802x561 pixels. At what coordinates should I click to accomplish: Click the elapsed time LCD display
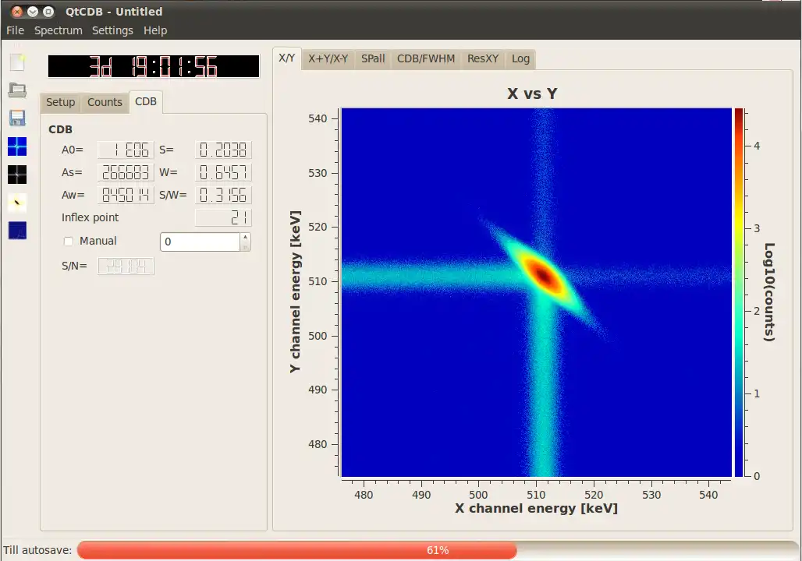pyautogui.click(x=154, y=66)
